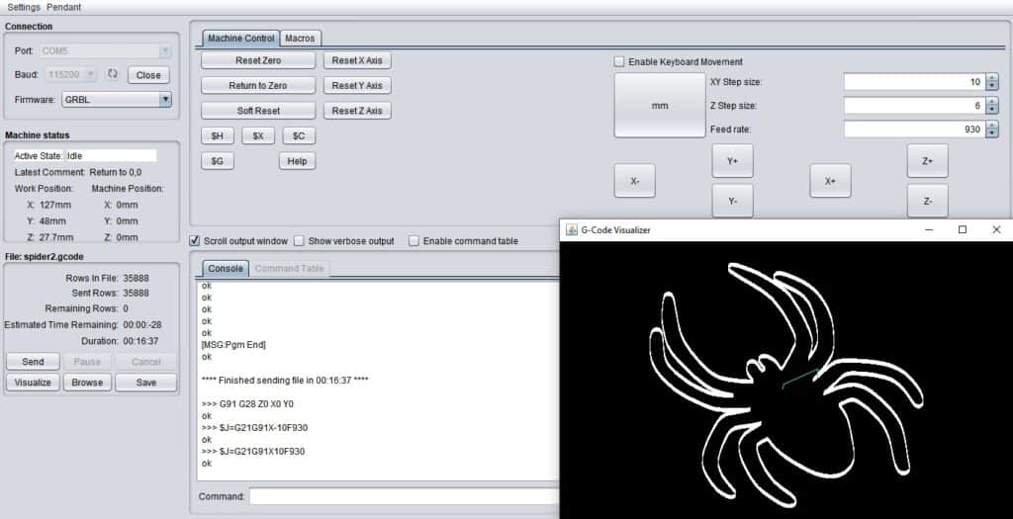Click the Send file button

click(x=33, y=362)
